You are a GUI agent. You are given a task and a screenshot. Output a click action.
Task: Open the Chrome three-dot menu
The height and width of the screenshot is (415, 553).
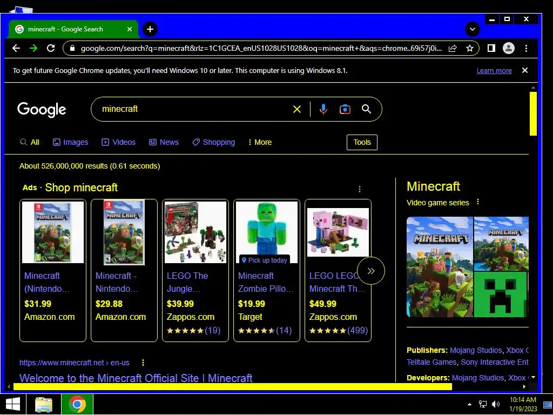pos(526,48)
